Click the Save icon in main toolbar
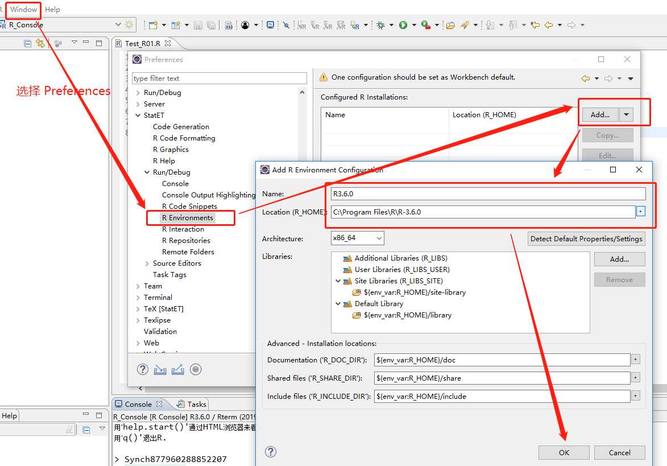This screenshot has height=466, width=667. 198,25
